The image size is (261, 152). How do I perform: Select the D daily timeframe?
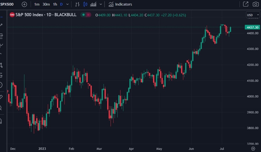click(61, 4)
